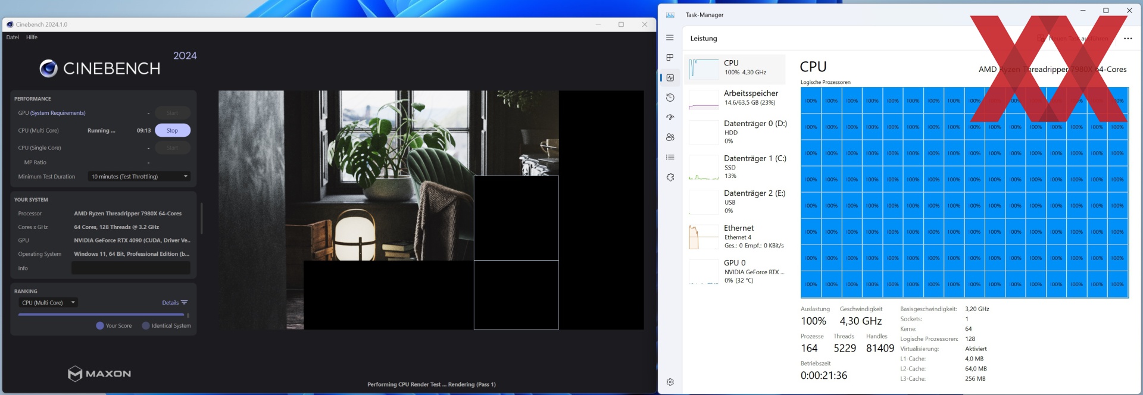Click the Cinebench title bar app icon
The image size is (1143, 395).
10,24
